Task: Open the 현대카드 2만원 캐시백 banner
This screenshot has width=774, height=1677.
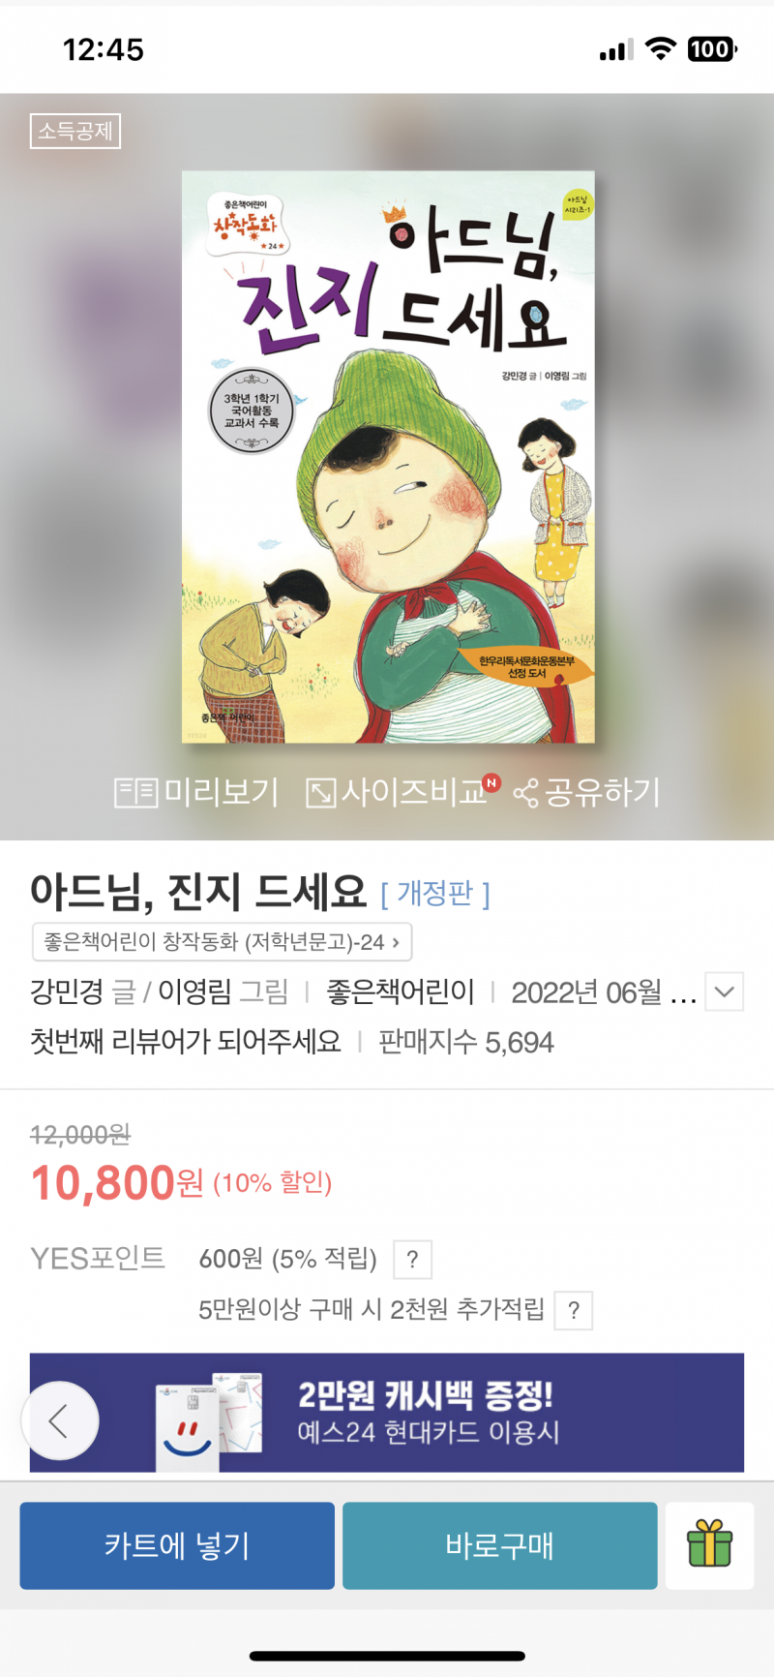Action: 387,1413
